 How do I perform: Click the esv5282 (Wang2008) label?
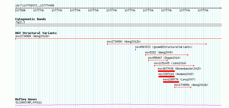(159, 52)
